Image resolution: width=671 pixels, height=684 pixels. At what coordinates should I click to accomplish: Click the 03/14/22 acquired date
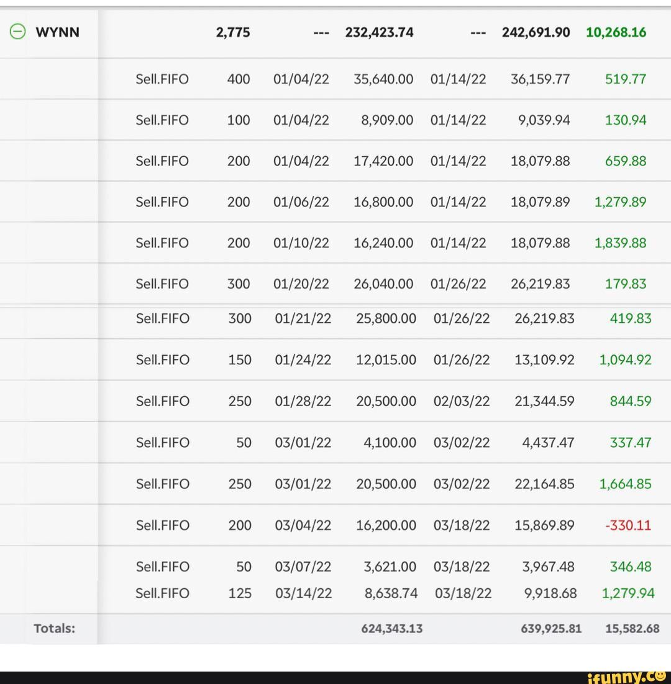tap(303, 593)
